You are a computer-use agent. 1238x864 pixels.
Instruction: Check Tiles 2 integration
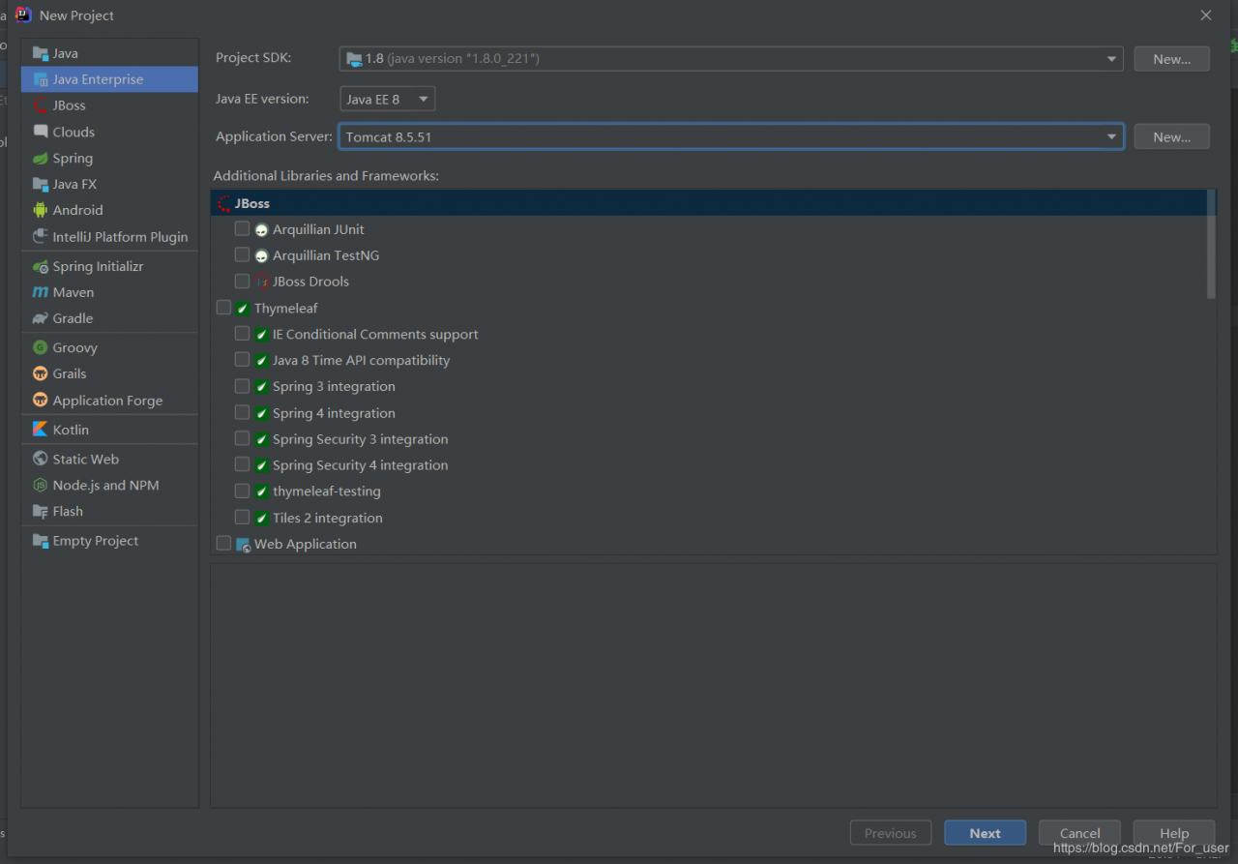coord(242,518)
